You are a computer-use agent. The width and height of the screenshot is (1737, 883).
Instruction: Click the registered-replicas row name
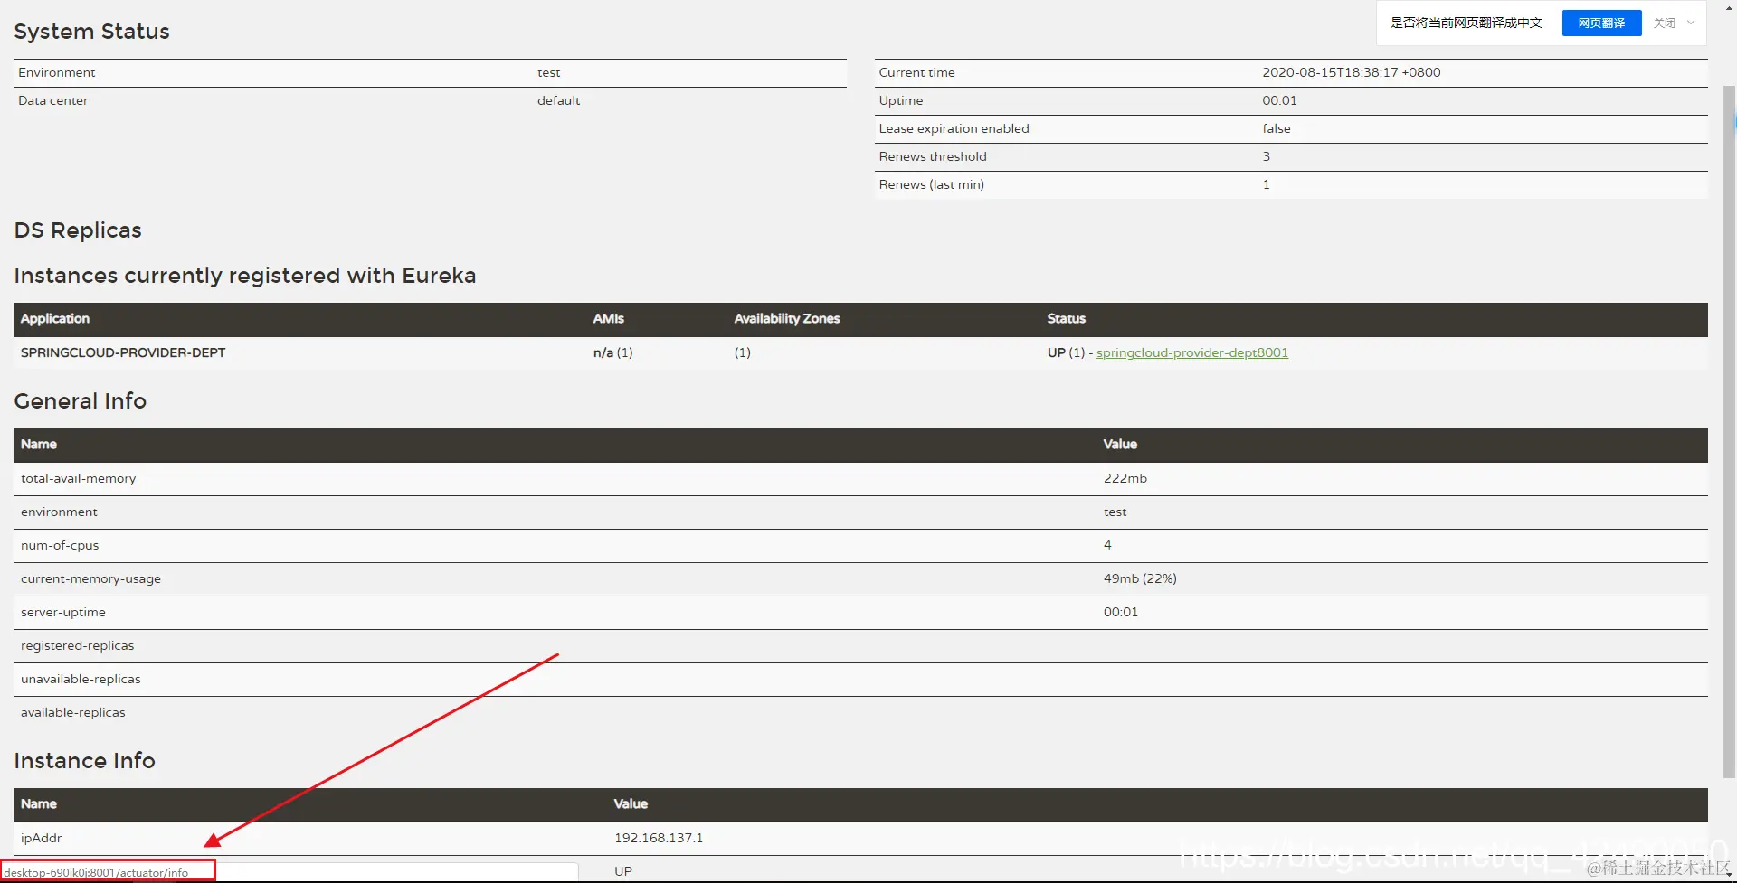coord(77,645)
